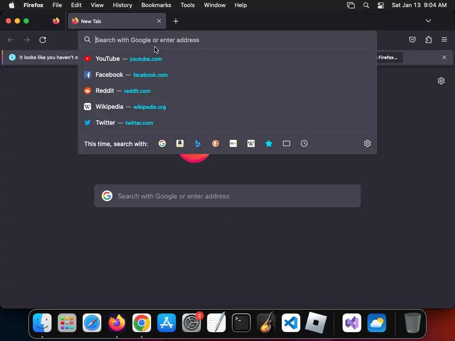
Task: Focus the new tab page search box
Action: (227, 196)
